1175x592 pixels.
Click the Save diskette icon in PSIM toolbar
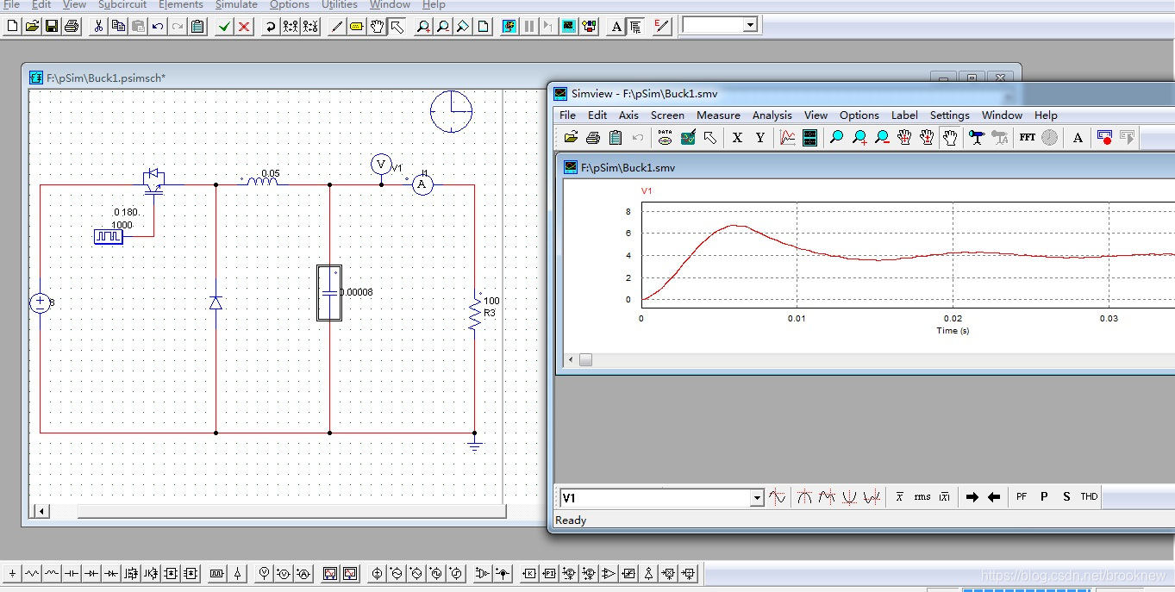(52, 26)
